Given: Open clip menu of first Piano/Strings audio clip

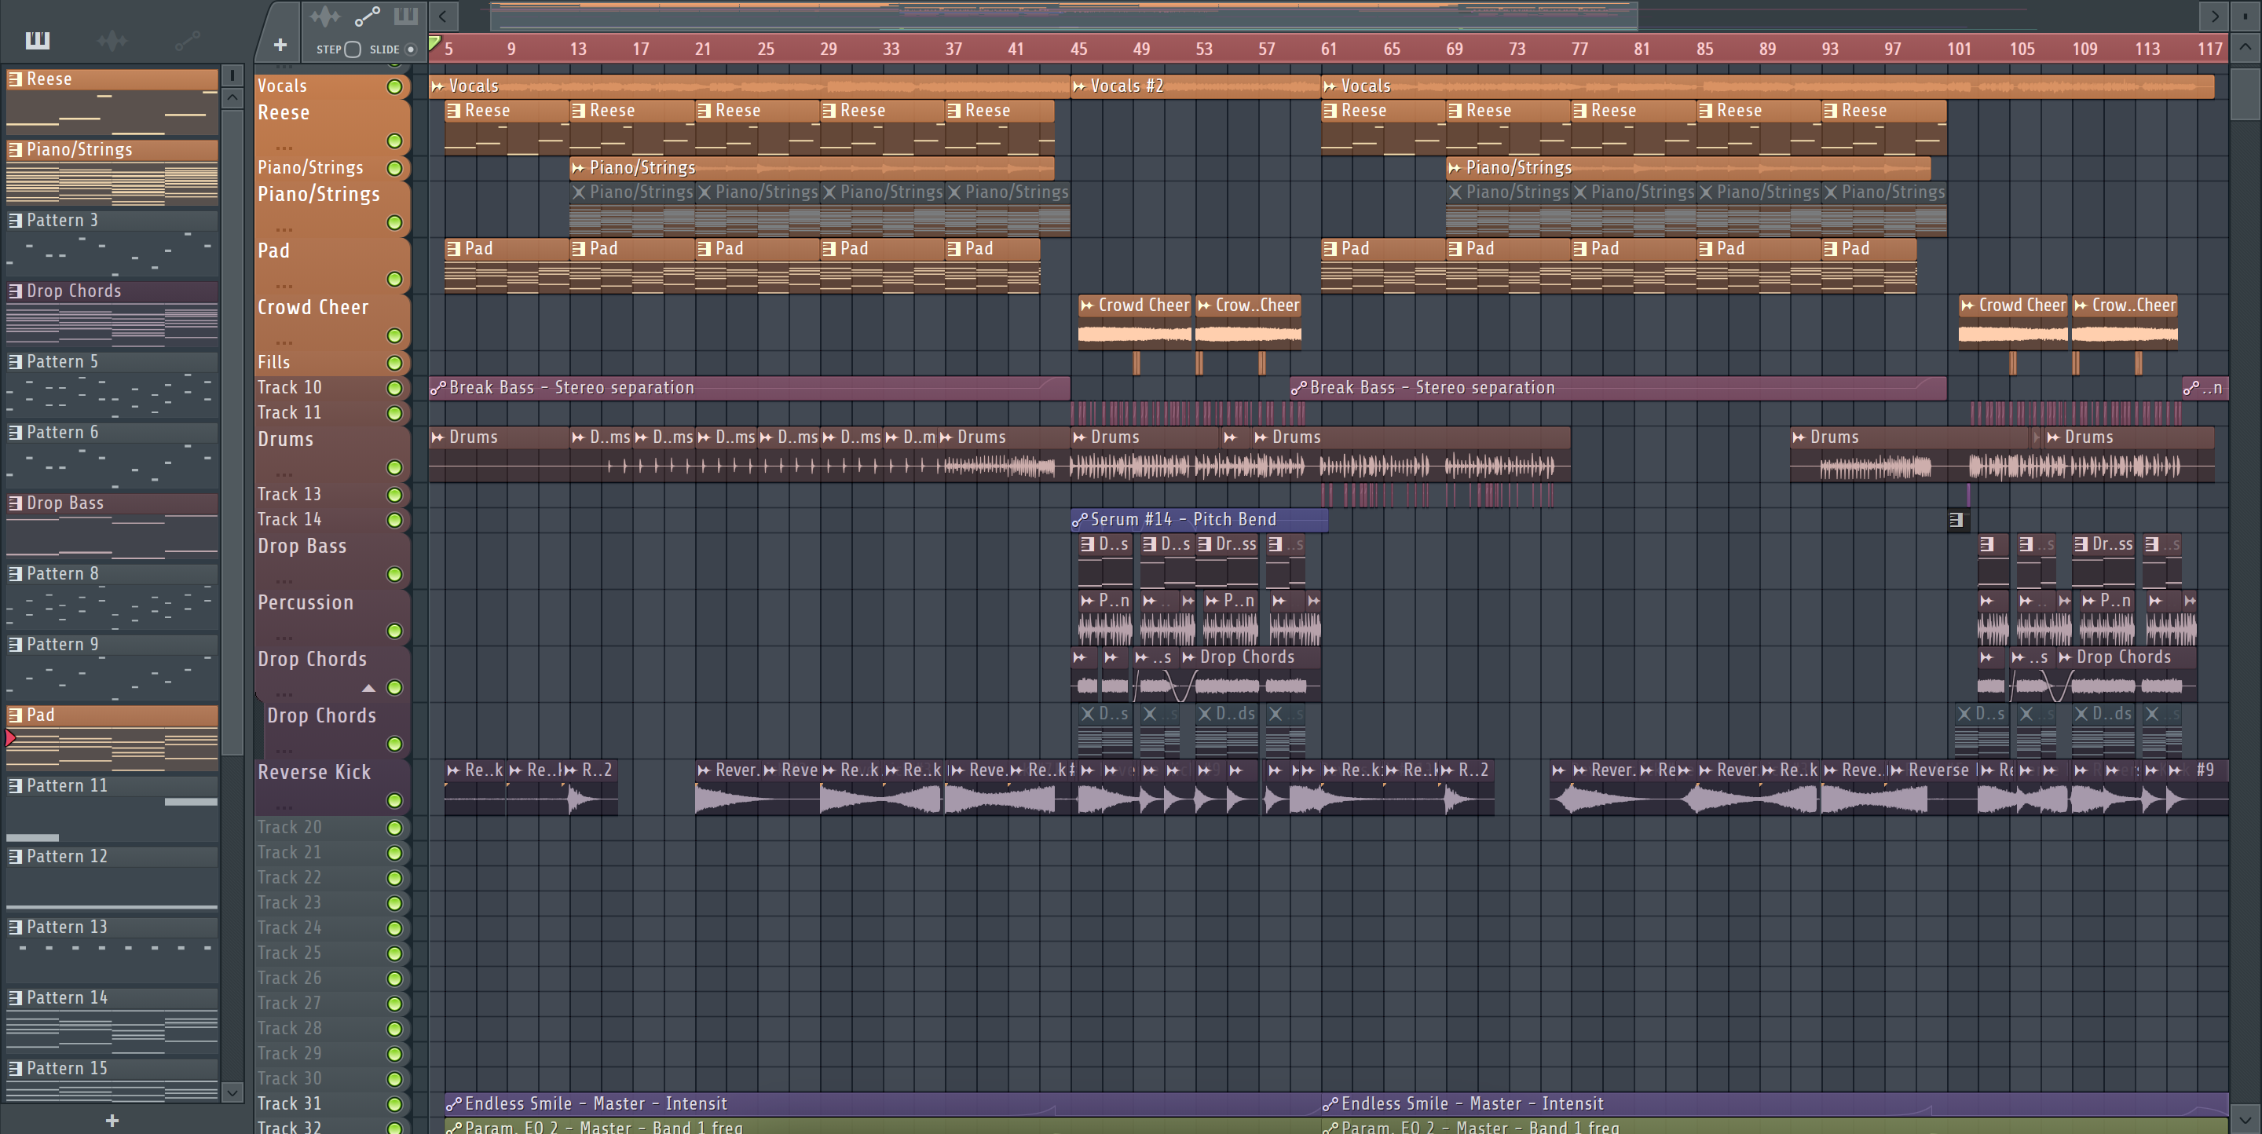Looking at the screenshot, I should pos(578,167).
